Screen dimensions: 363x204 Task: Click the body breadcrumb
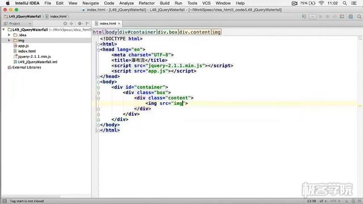(112, 32)
